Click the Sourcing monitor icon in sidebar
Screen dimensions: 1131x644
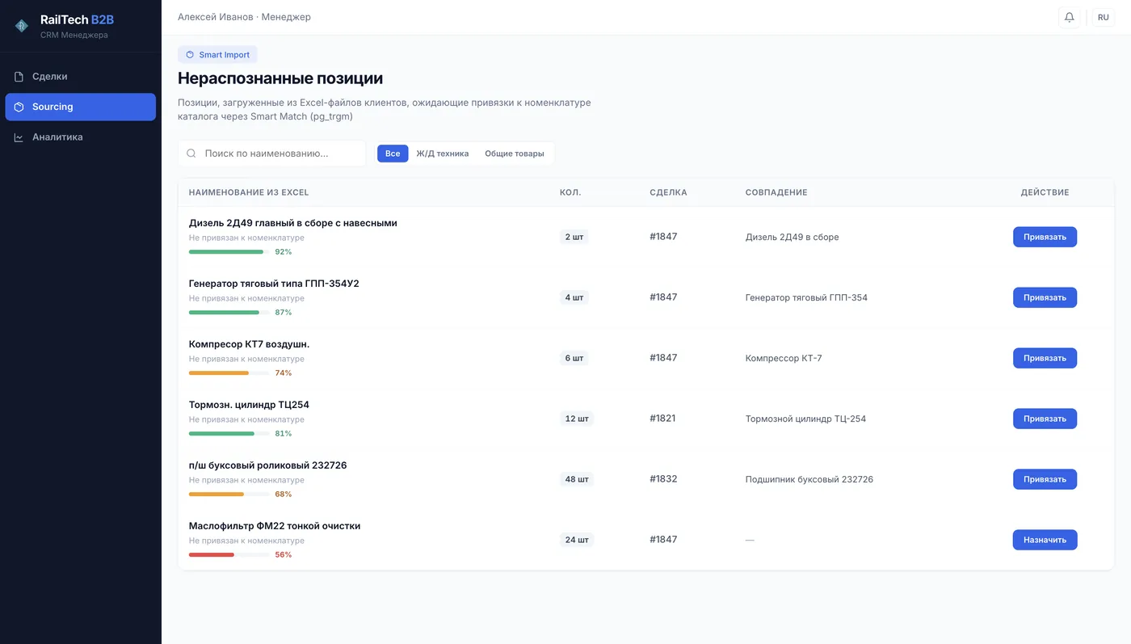(18, 106)
